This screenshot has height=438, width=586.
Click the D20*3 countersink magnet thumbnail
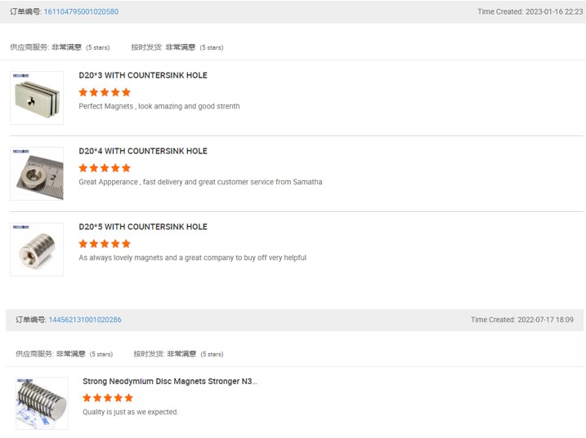point(37,98)
